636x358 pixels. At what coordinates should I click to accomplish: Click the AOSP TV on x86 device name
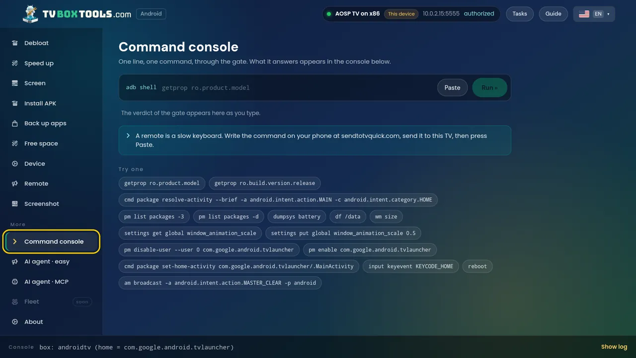[357, 14]
